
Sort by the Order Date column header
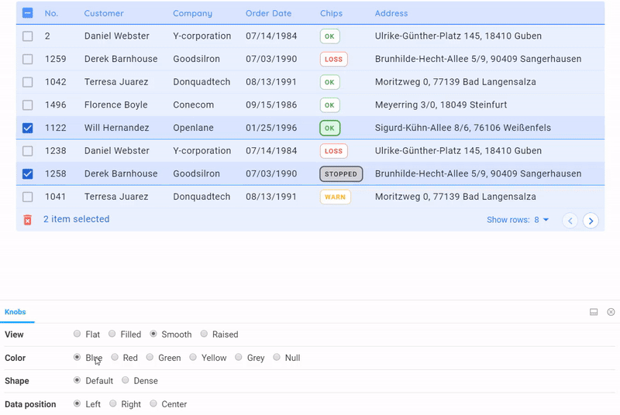[x=268, y=13]
